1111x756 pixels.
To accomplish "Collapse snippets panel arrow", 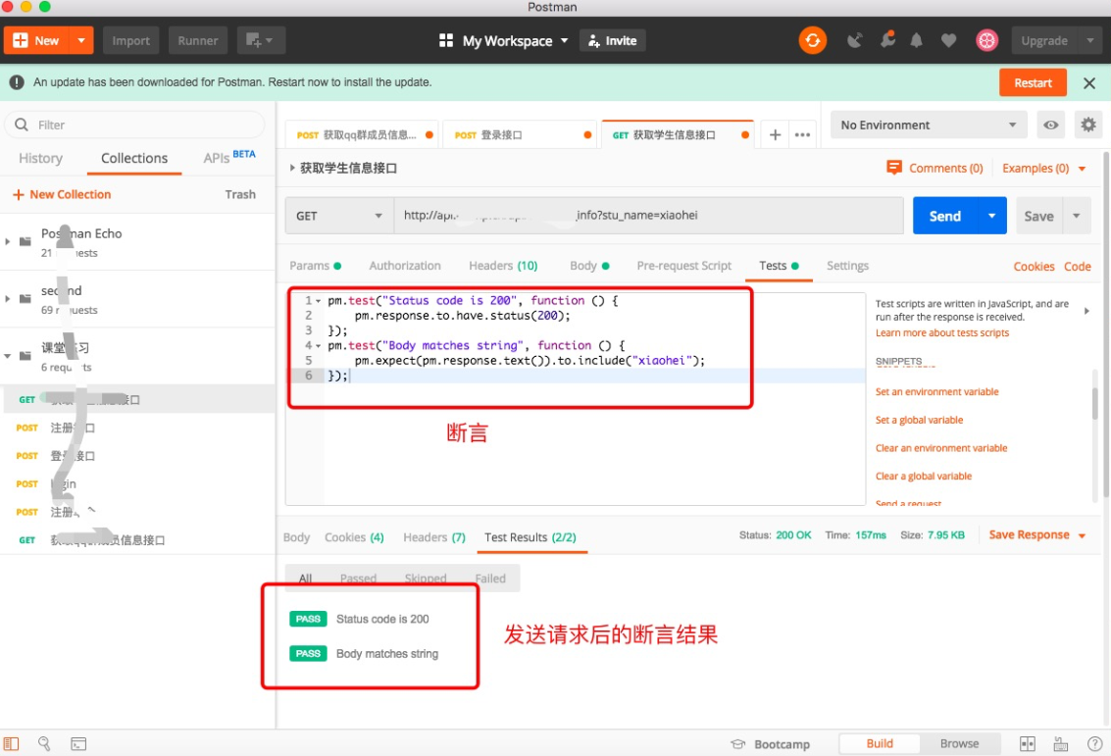I will click(1086, 310).
